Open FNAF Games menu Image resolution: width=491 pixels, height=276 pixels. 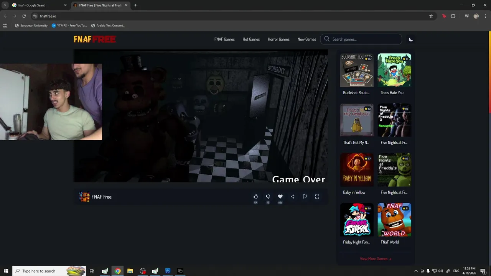coord(224,39)
